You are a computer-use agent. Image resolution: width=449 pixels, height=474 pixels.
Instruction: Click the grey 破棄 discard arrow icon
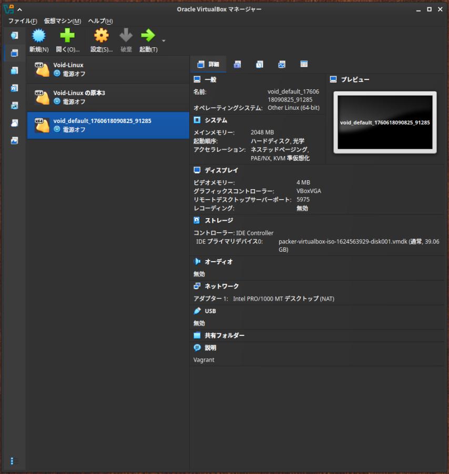126,36
